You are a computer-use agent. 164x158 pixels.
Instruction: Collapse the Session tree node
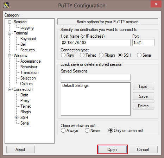click(10, 22)
